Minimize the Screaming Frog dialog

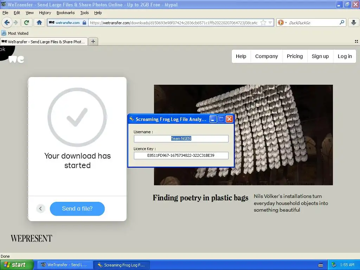pyautogui.click(x=213, y=119)
